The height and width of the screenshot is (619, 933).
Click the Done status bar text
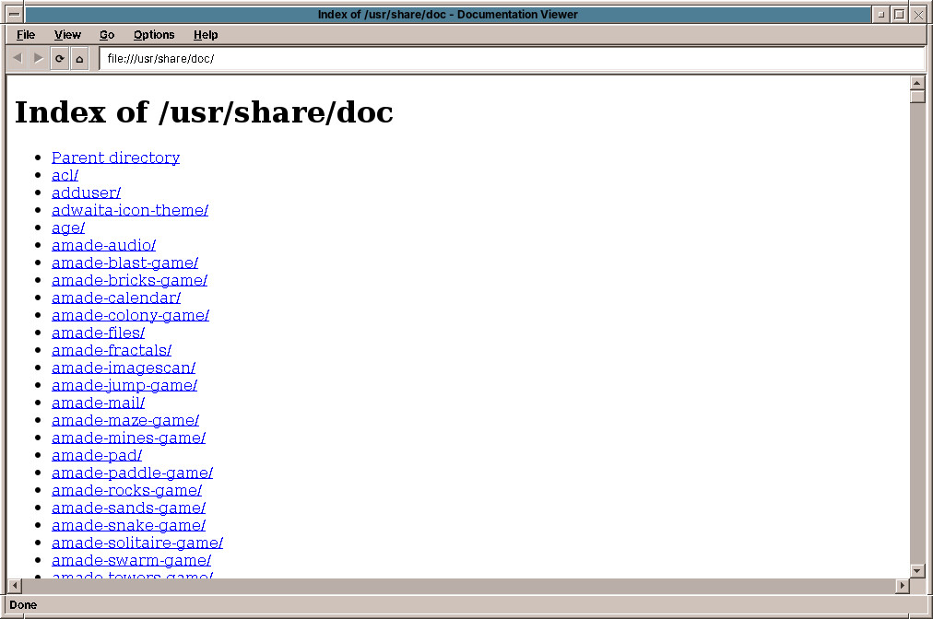(x=23, y=605)
